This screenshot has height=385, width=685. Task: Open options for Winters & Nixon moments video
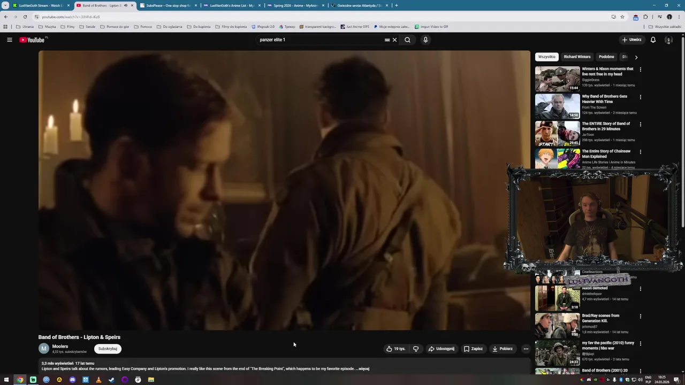pyautogui.click(x=640, y=70)
